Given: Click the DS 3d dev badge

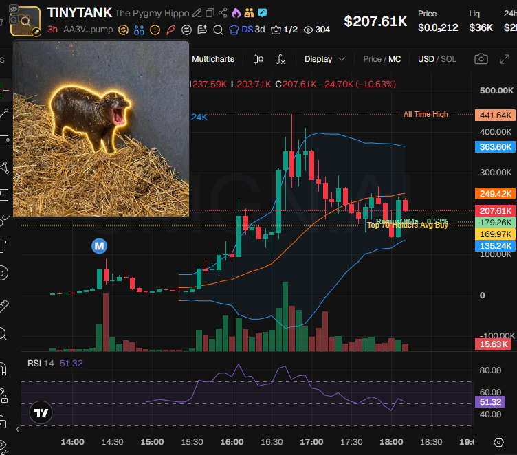Looking at the screenshot, I should tap(247, 30).
